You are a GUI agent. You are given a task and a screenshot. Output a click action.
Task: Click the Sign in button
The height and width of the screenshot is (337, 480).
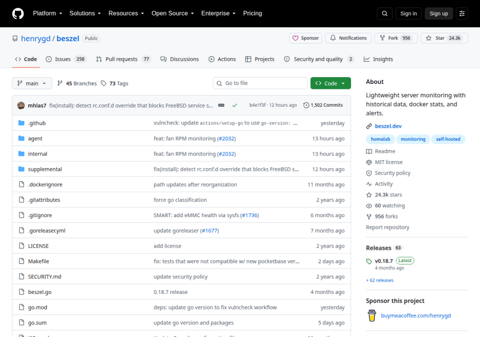408,14
